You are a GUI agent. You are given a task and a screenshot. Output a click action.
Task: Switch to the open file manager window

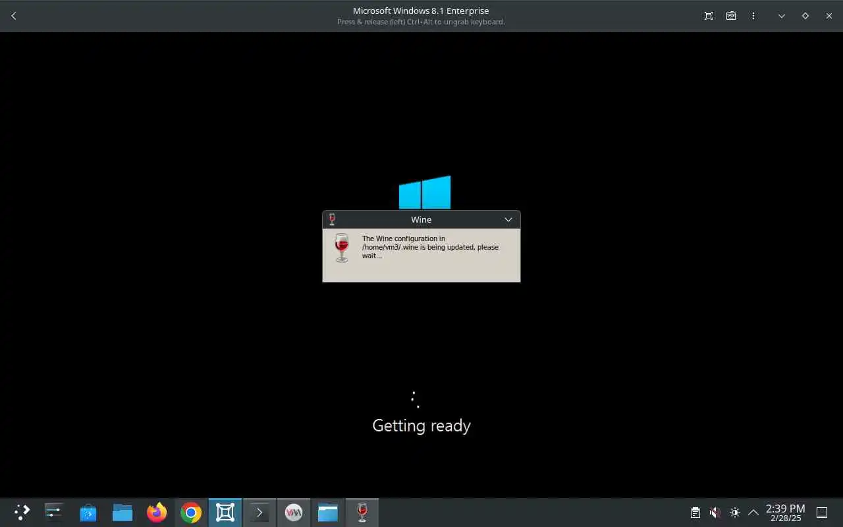(x=328, y=512)
